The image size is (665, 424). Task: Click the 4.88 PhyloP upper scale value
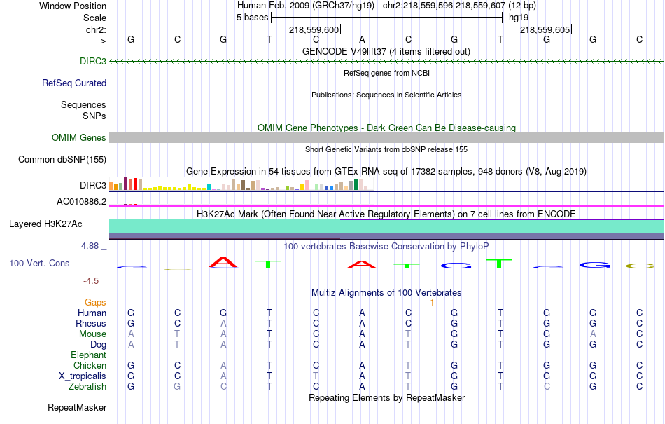point(90,246)
